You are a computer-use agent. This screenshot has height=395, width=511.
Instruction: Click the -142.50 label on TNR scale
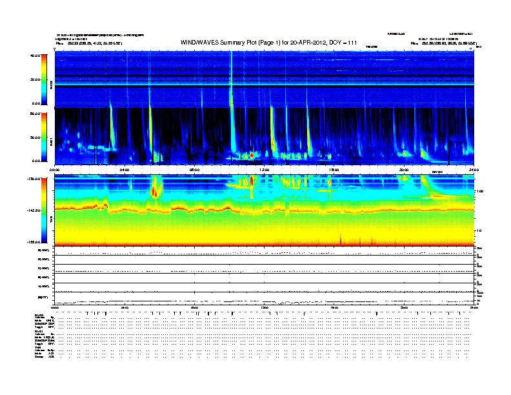34,210
